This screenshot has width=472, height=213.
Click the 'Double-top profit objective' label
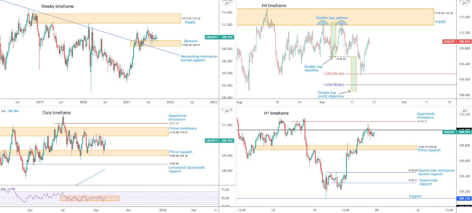(331, 95)
